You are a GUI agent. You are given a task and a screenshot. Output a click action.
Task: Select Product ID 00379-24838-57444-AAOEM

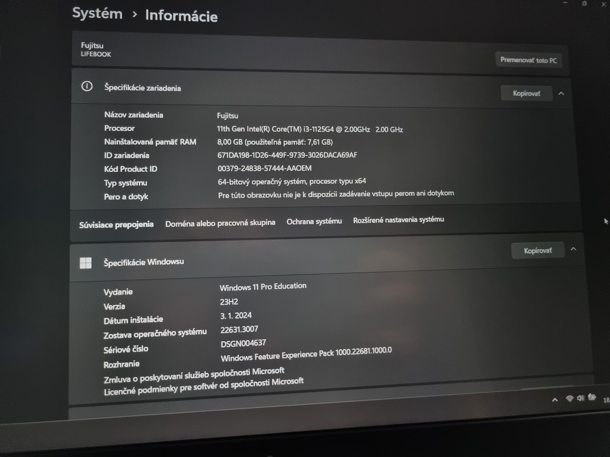265,169
